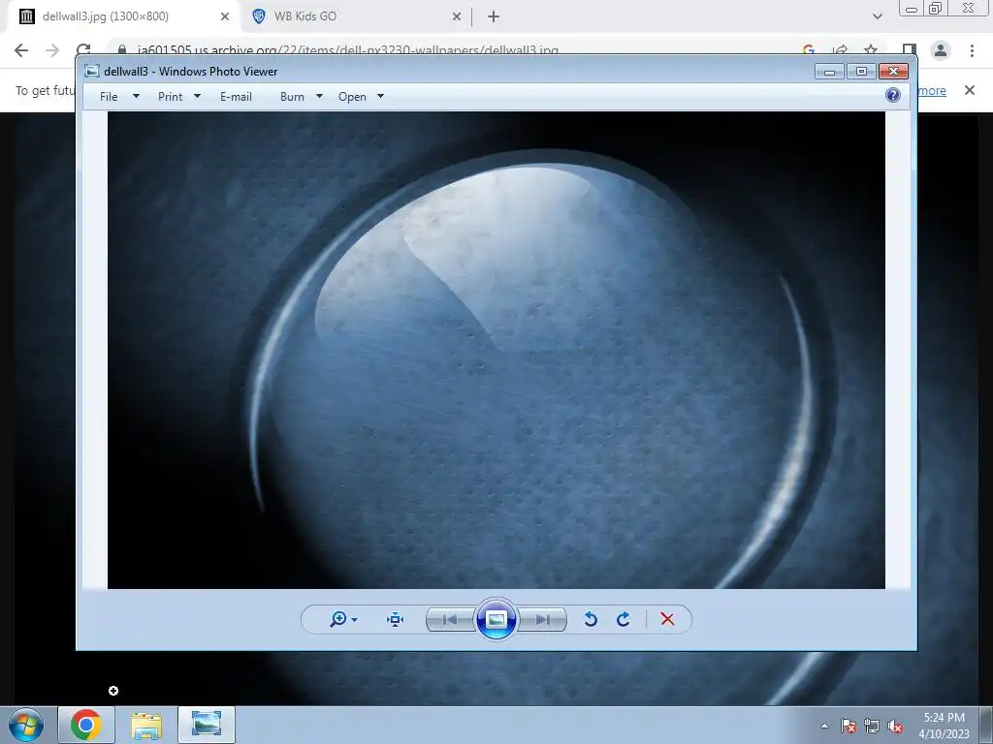This screenshot has height=744, width=993.
Task: Expand the Open dropdown arrow
Action: [380, 96]
